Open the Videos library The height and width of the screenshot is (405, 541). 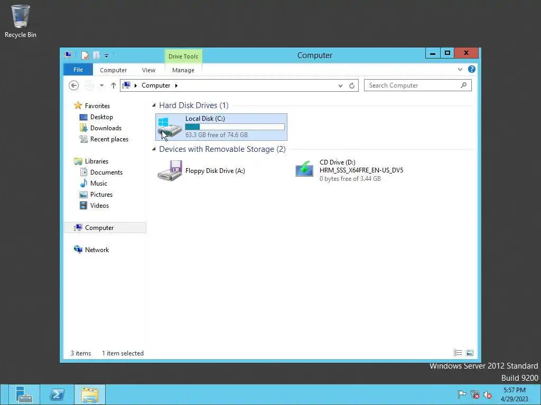tap(99, 206)
